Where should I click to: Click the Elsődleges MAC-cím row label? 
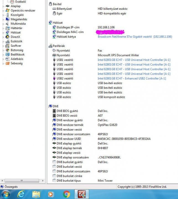click(70, 32)
